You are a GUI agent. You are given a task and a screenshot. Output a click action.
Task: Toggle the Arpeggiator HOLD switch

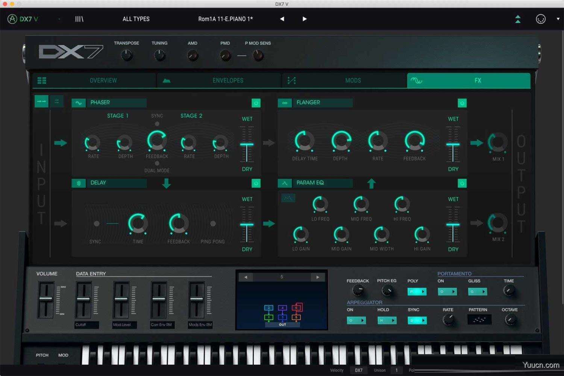387,320
